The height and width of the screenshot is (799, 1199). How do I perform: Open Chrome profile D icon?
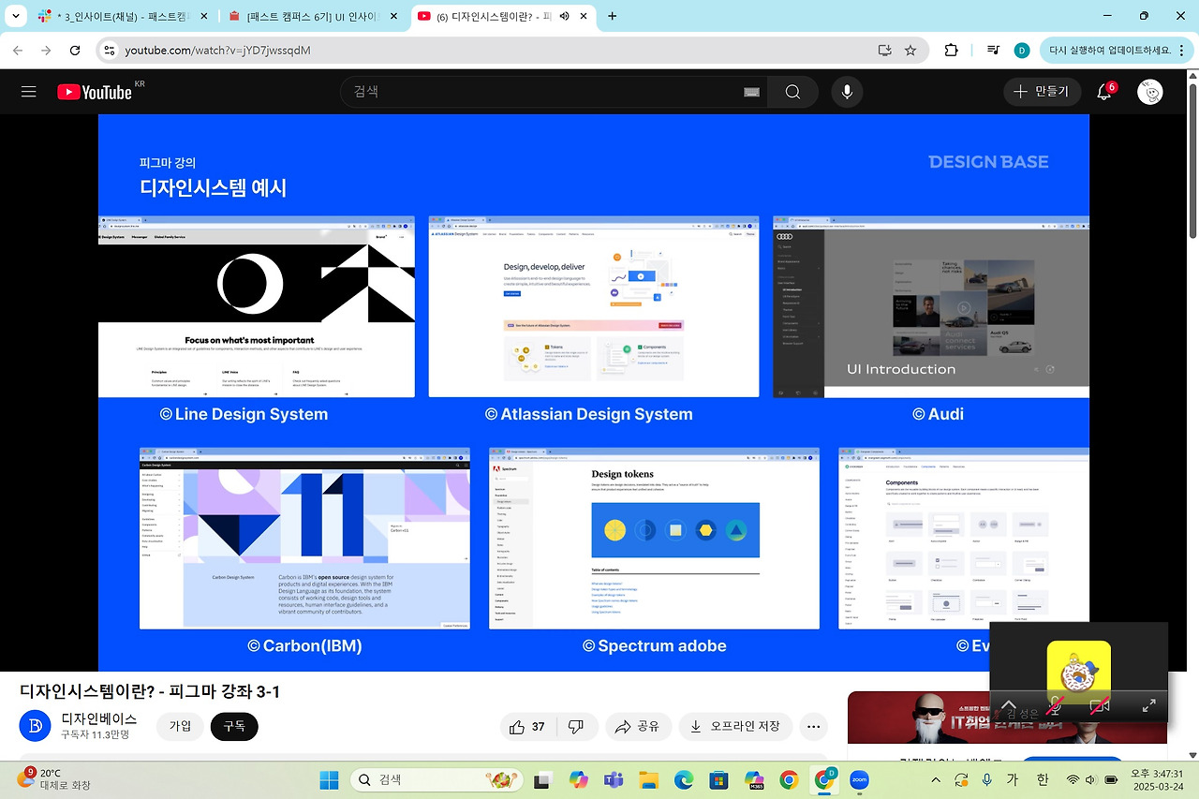point(1022,50)
